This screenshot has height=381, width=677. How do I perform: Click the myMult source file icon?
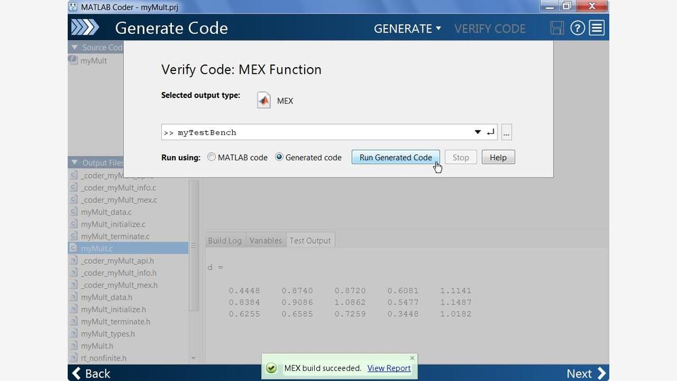pos(73,60)
